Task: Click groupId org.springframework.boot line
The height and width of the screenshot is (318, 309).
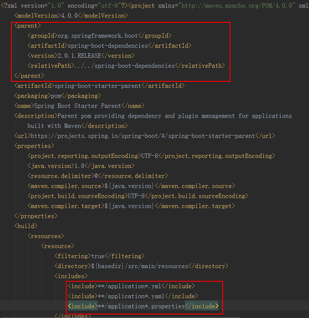Action: pos(99,36)
